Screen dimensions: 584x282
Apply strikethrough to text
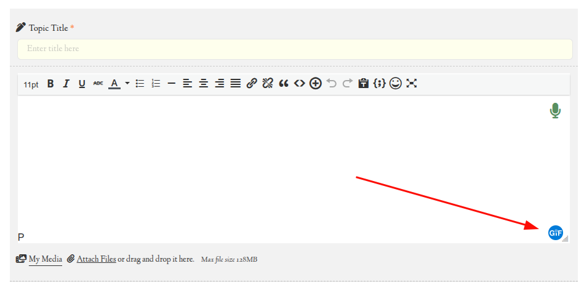(98, 84)
